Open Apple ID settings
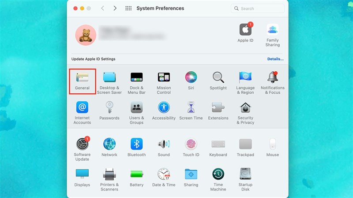This screenshot has width=353, height=198. (x=245, y=32)
